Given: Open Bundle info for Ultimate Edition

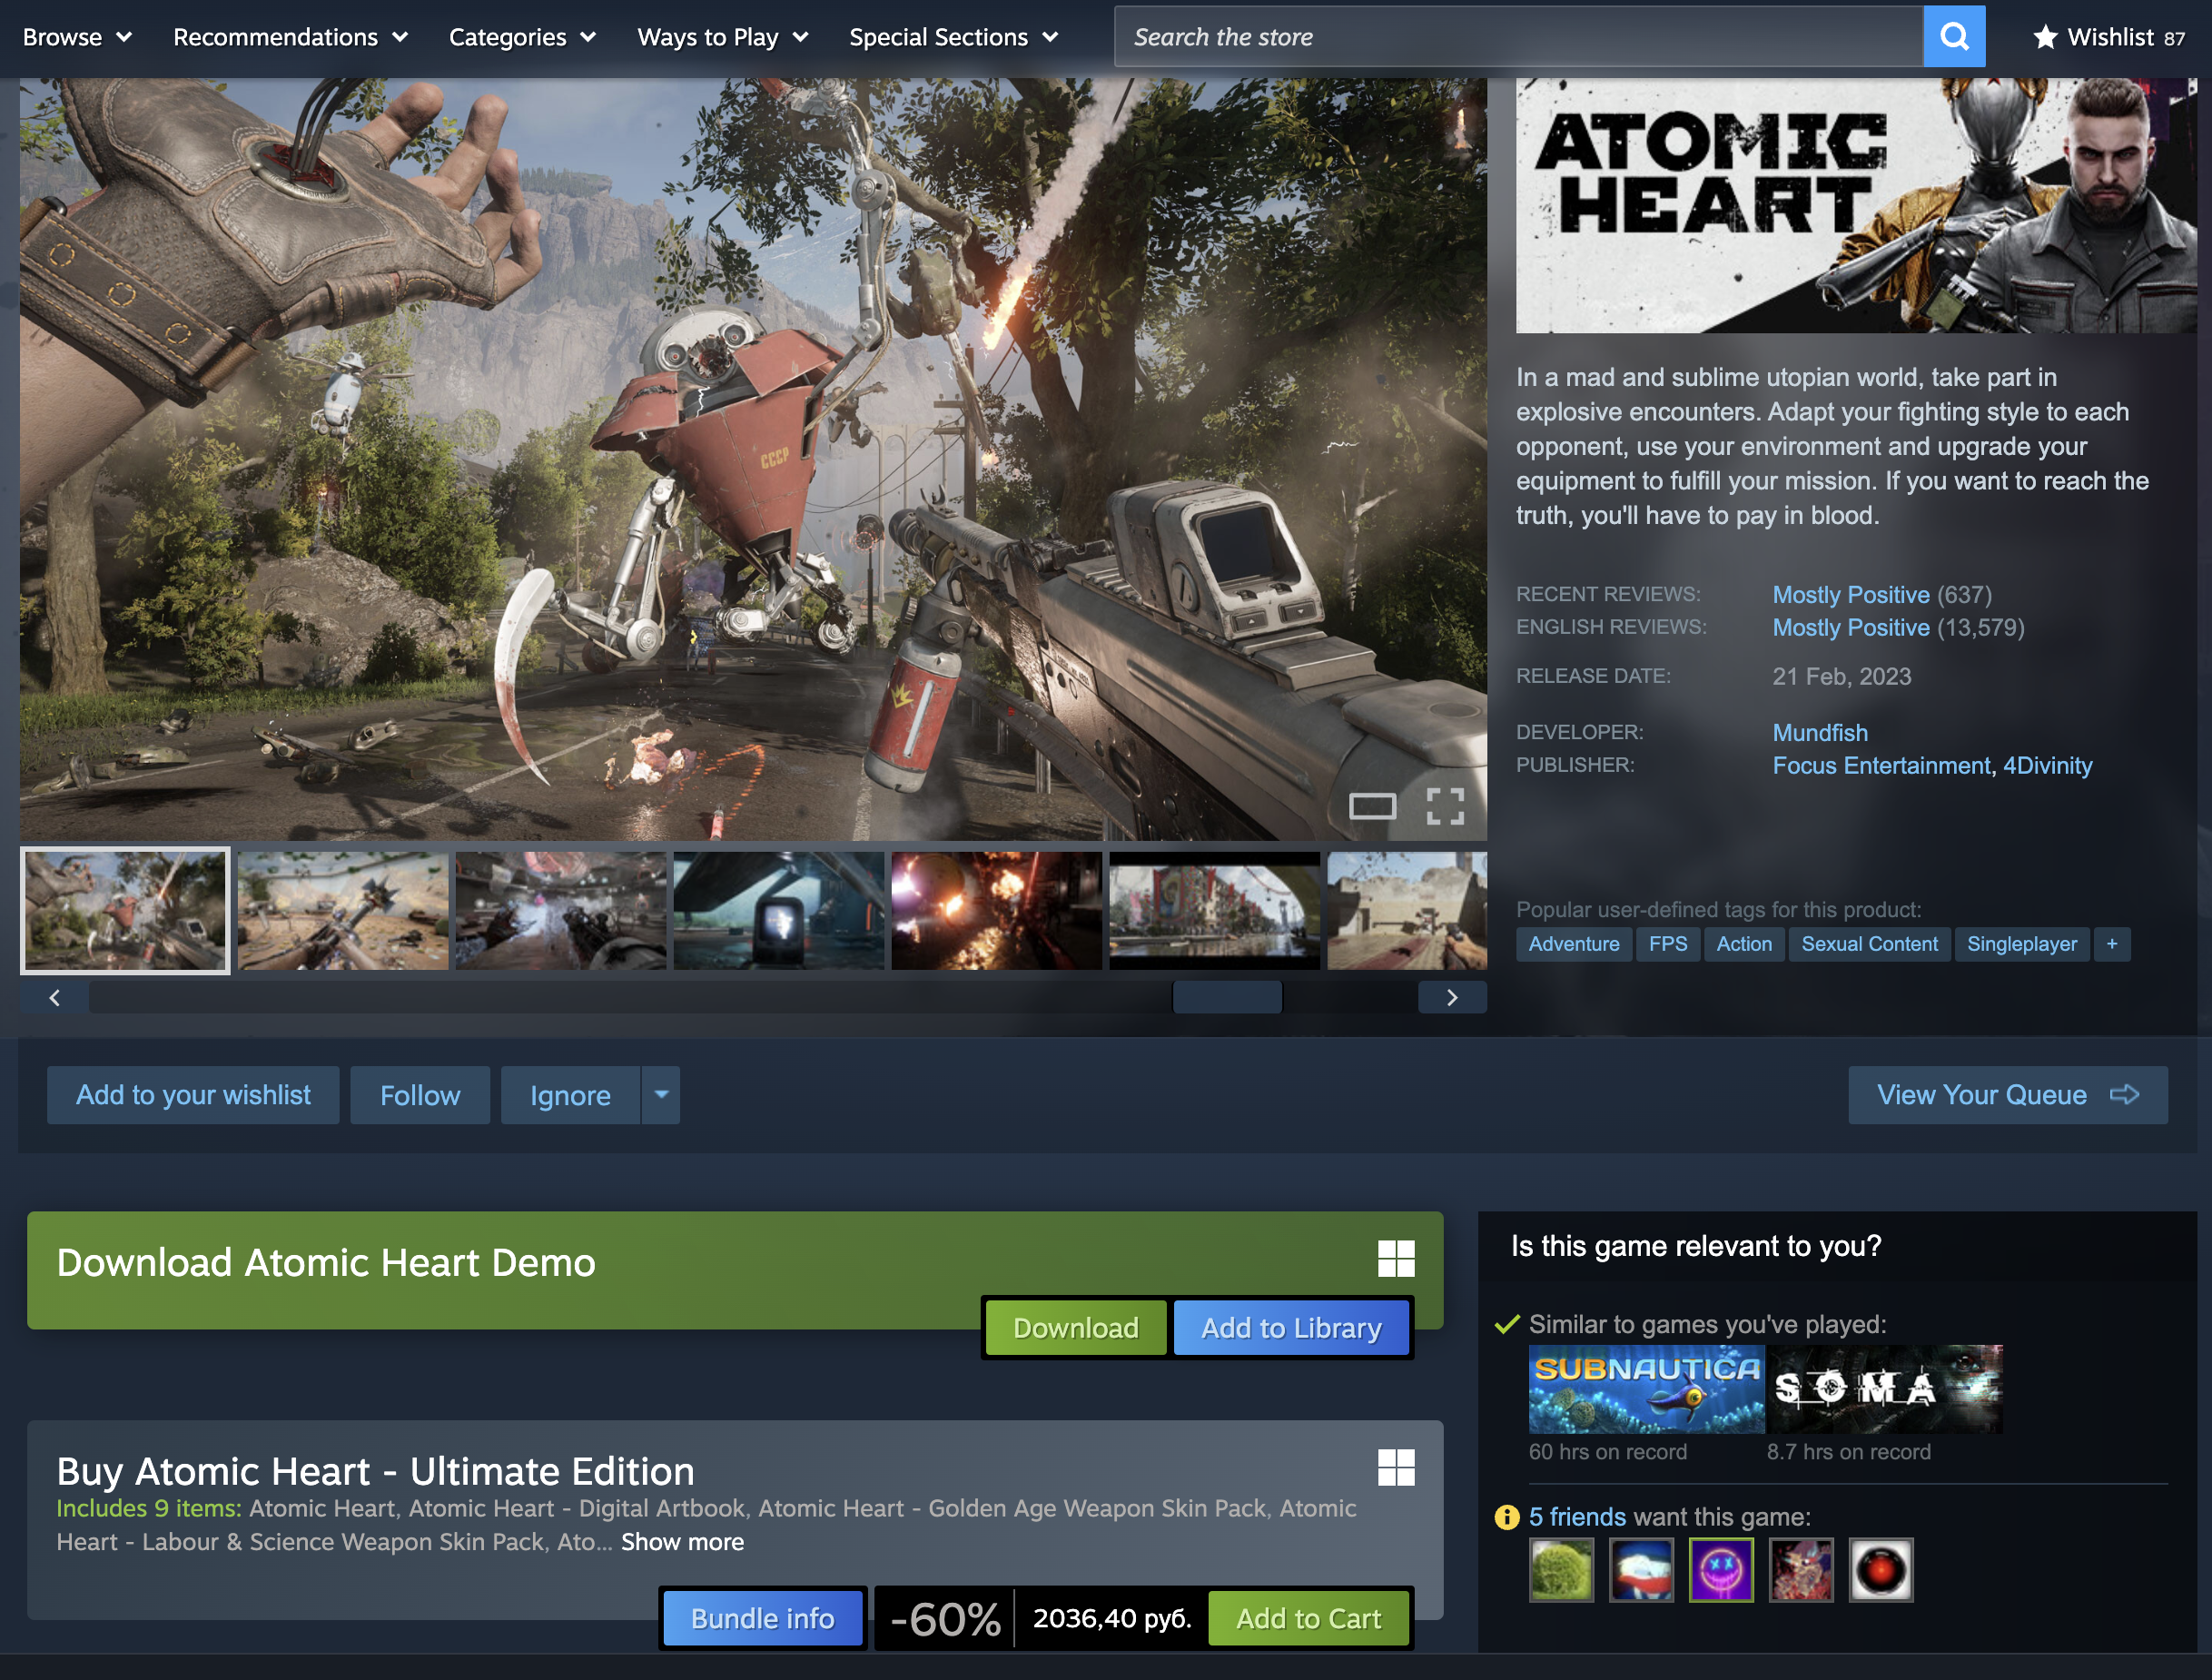Looking at the screenshot, I should (763, 1618).
